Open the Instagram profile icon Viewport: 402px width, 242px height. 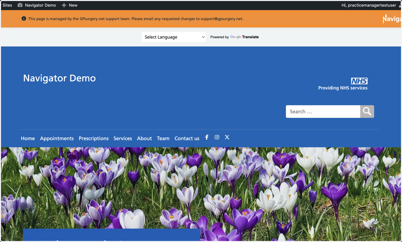pos(217,137)
